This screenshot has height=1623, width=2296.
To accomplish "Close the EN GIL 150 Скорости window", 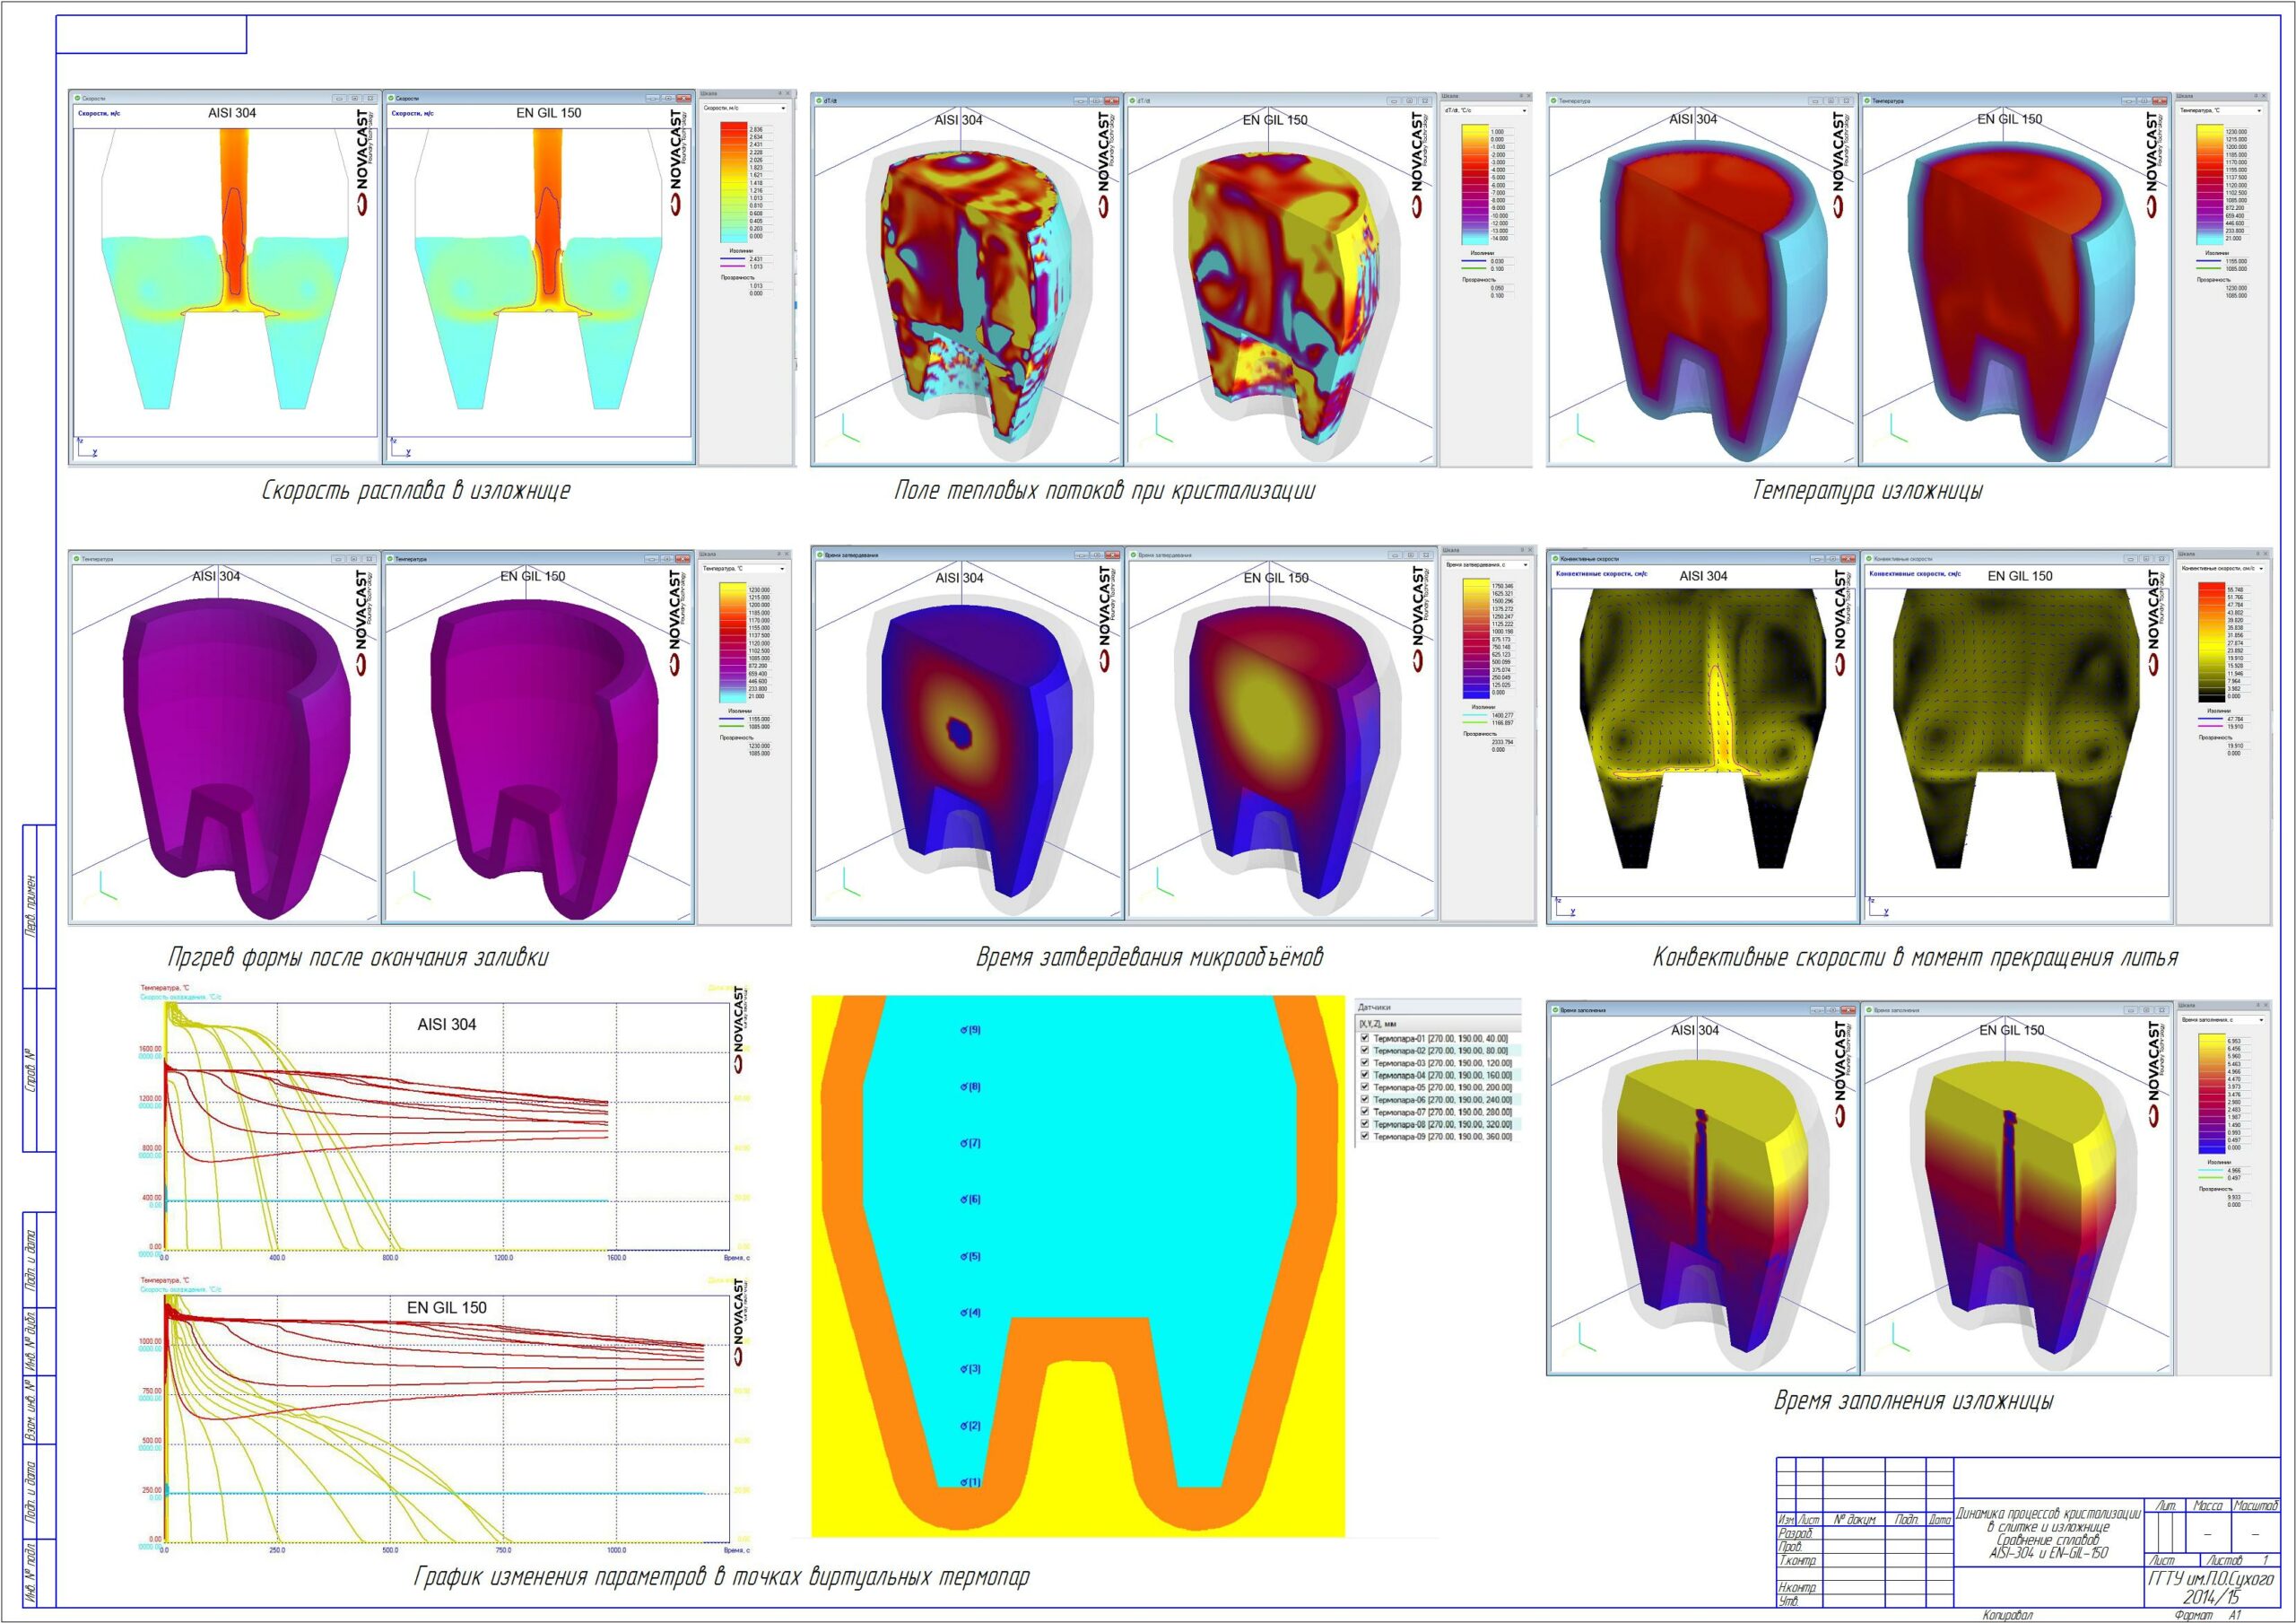I will coord(683,98).
